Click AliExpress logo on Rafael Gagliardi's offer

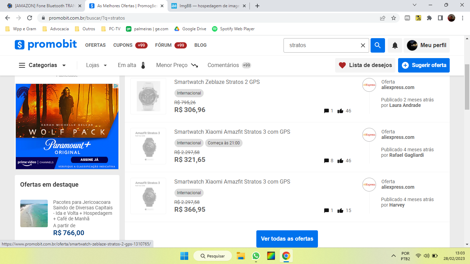369,135
